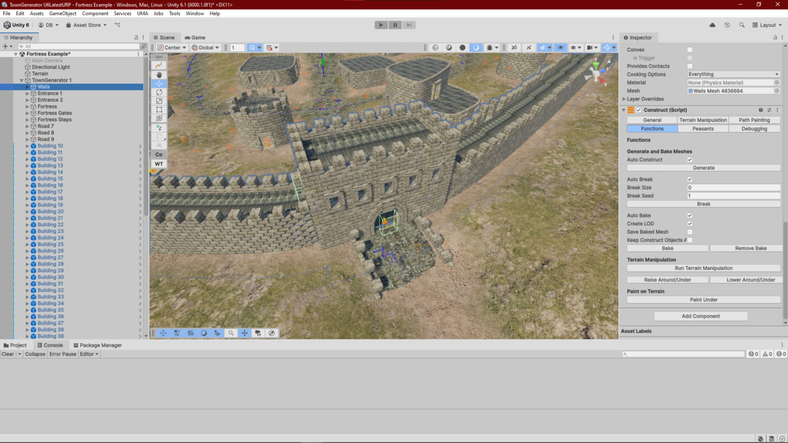Switch to the Package Manager tab
Image resolution: width=788 pixels, height=443 pixels.
tap(97, 345)
